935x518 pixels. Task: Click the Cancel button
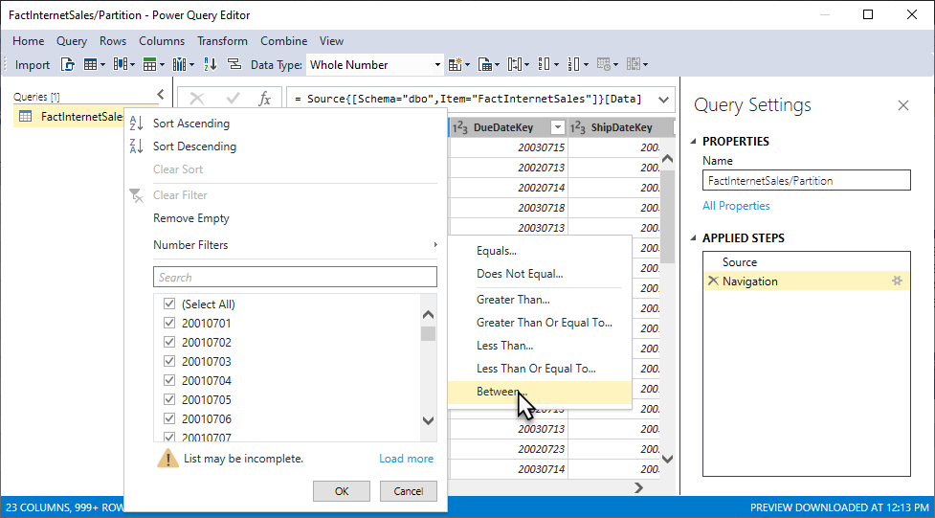(x=409, y=491)
